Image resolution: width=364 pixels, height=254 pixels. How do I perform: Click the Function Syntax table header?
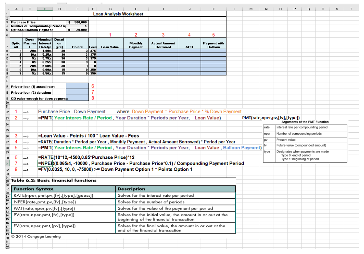click(64, 189)
